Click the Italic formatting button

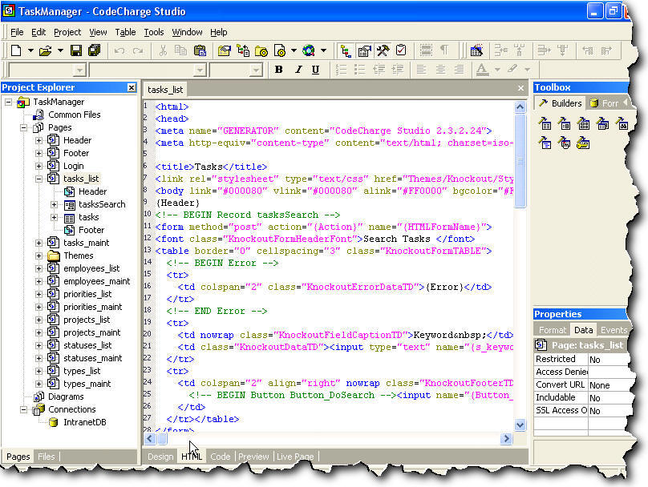click(x=298, y=70)
